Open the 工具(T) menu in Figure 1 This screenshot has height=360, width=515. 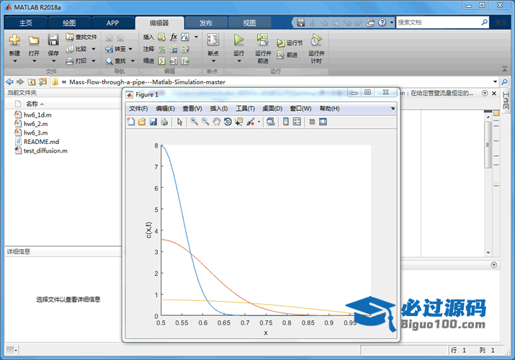pos(245,109)
